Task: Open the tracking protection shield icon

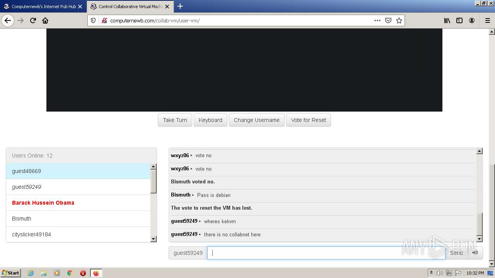Action: pyautogui.click(x=93, y=20)
